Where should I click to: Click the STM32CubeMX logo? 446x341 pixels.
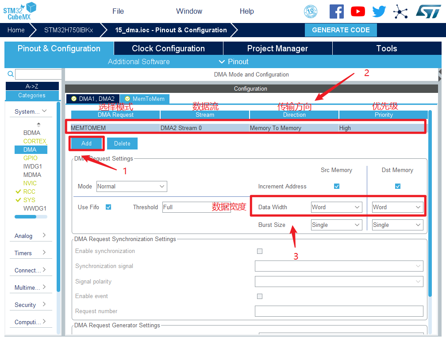click(x=20, y=11)
